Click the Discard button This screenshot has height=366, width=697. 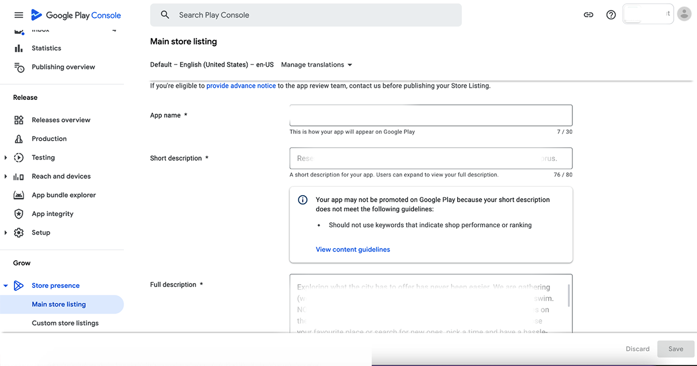(x=638, y=349)
